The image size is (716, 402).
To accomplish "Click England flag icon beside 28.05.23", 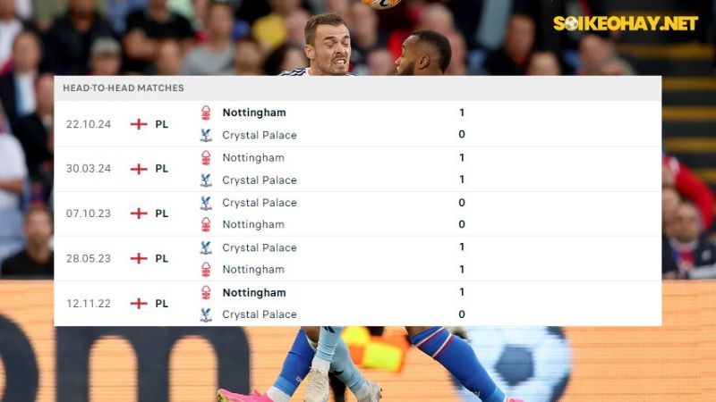I will pyautogui.click(x=139, y=258).
